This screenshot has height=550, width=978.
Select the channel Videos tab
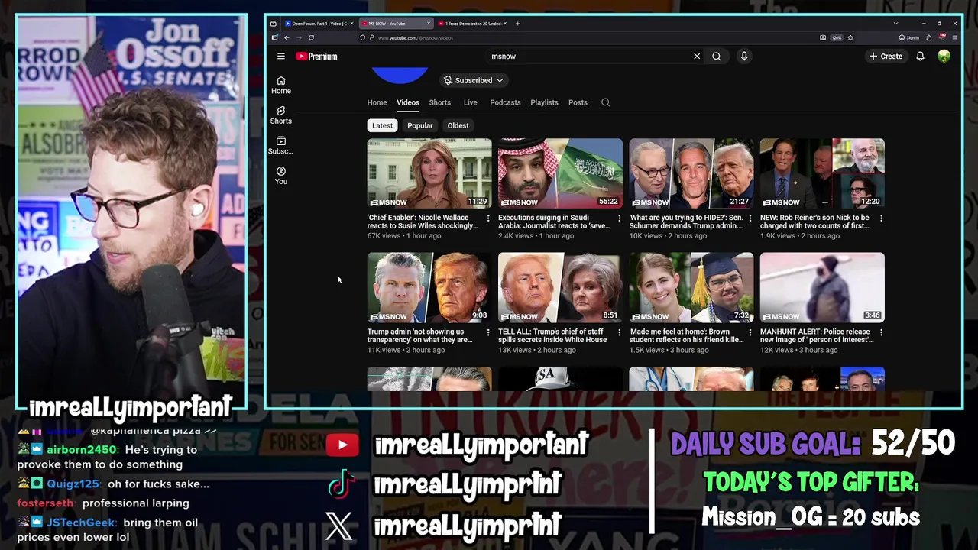pos(408,102)
